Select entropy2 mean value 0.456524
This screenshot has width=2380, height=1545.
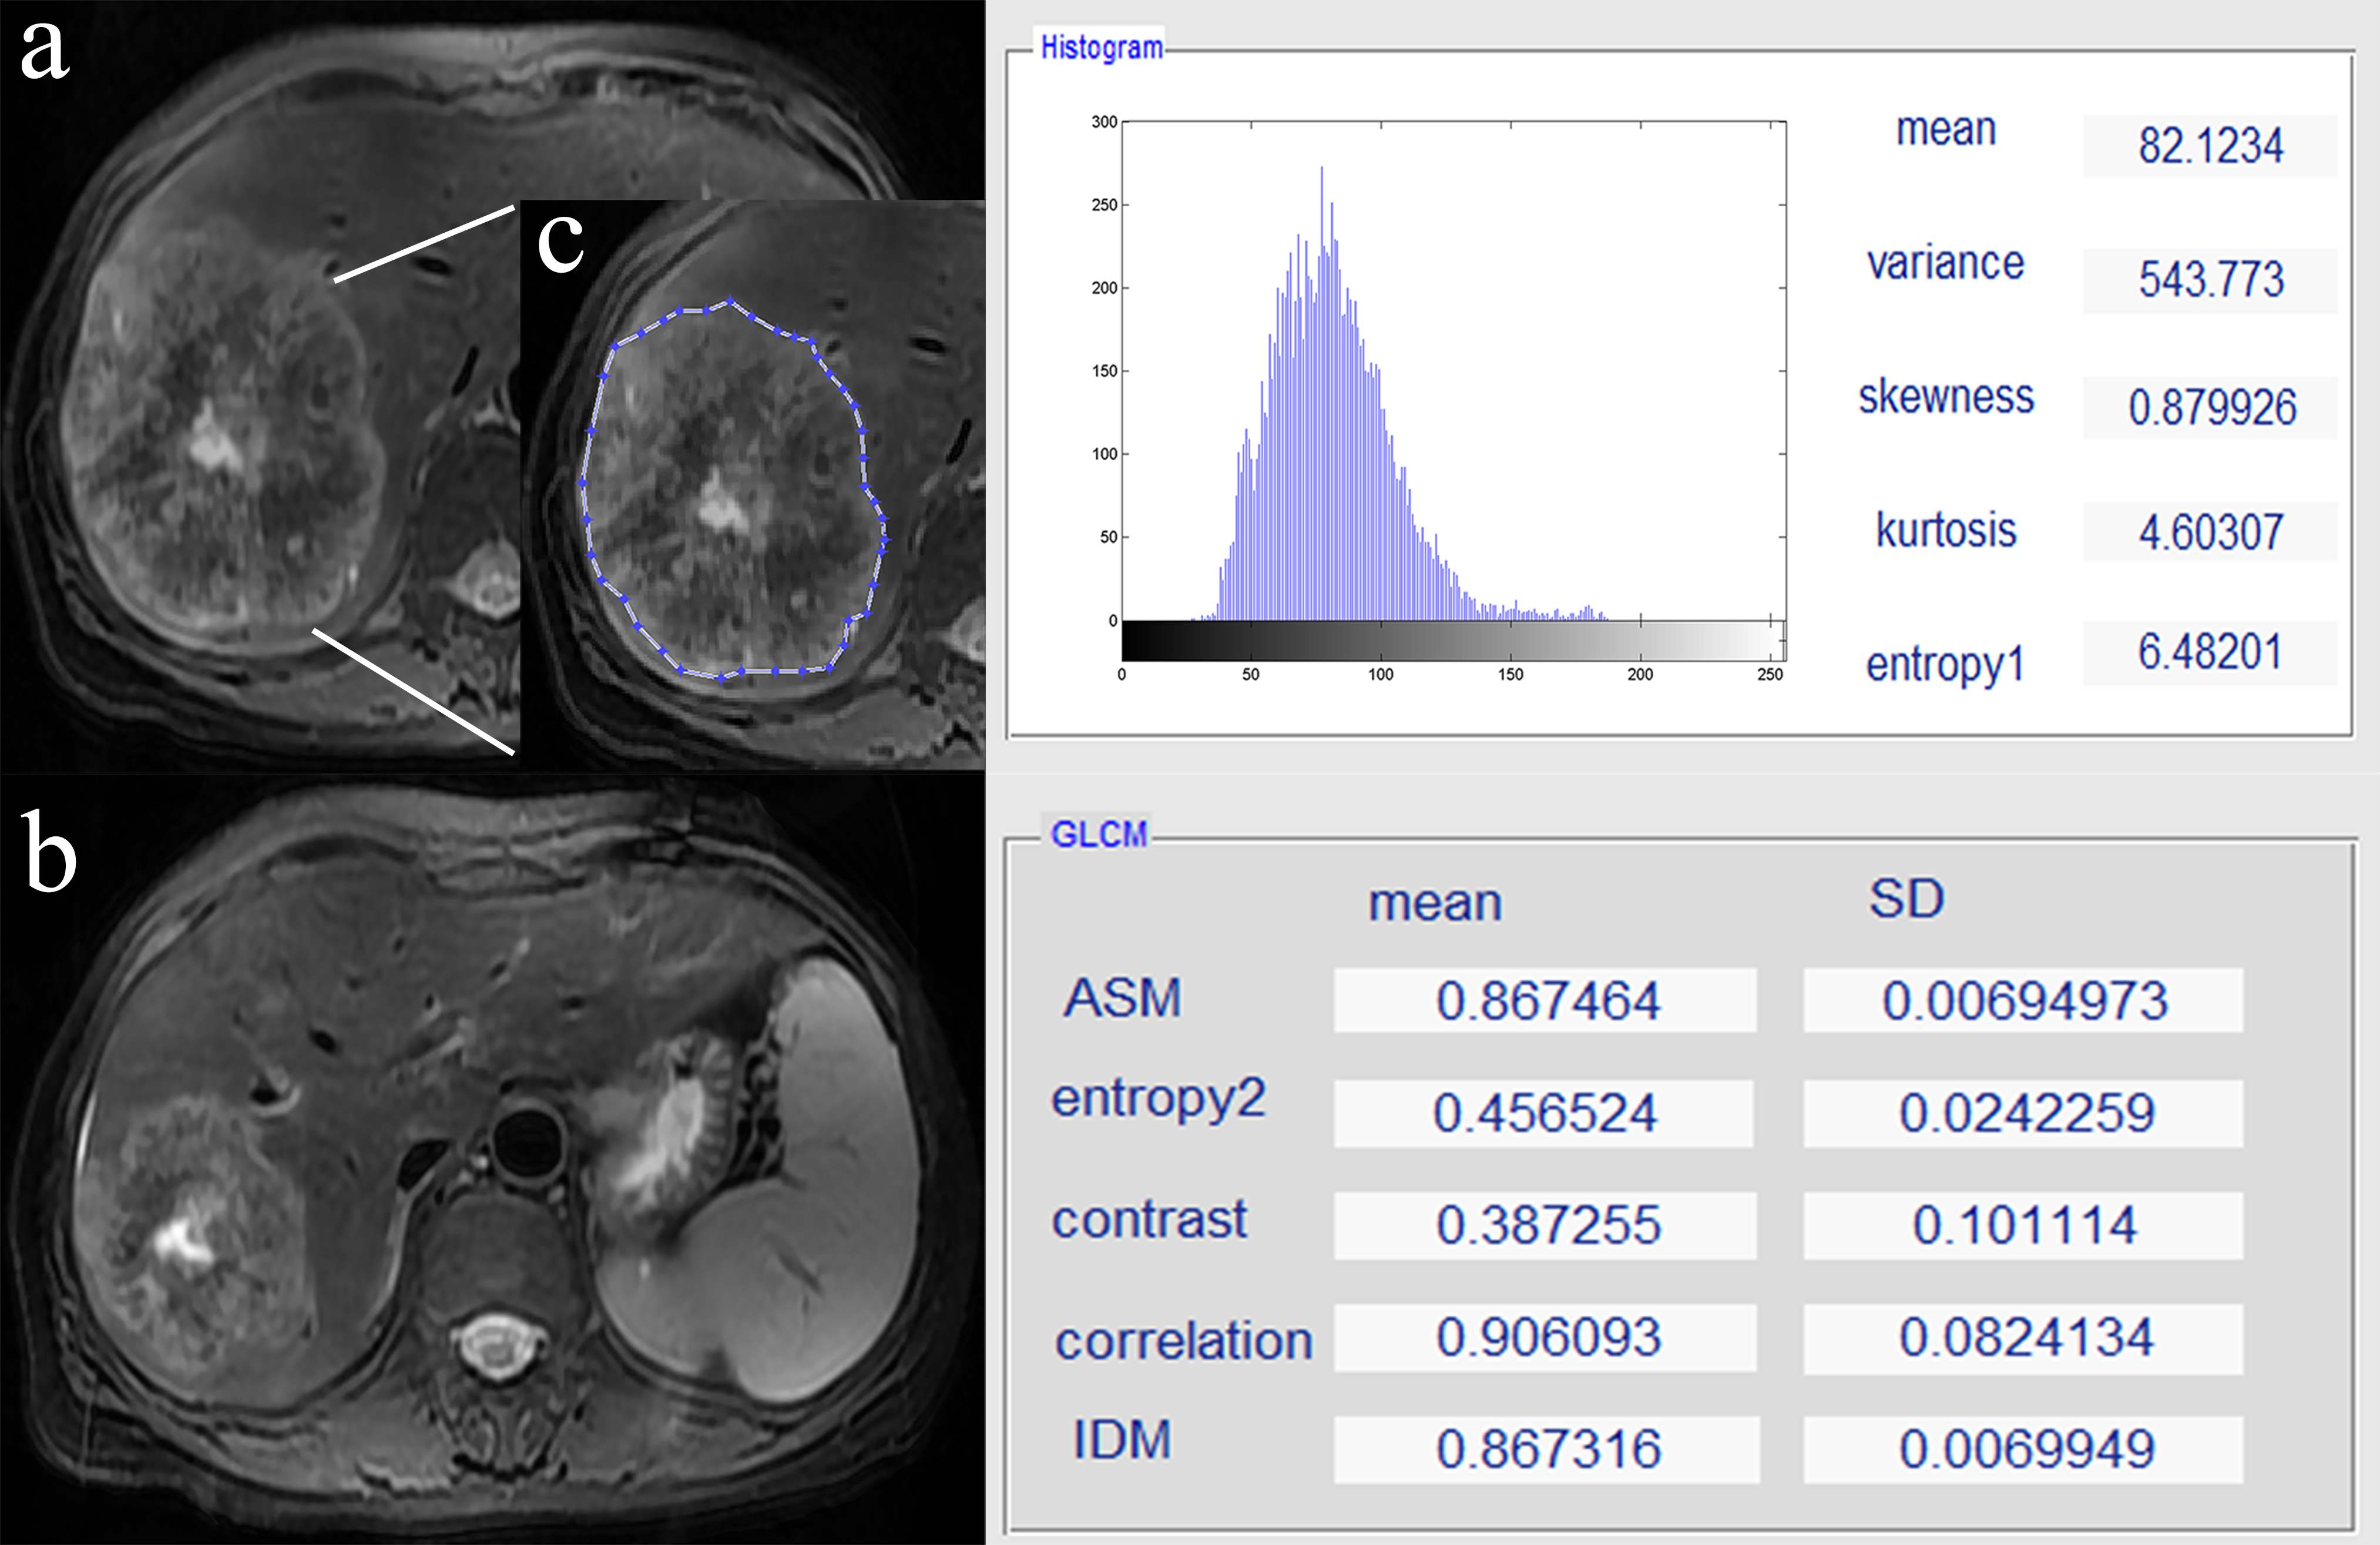(x=1543, y=1113)
